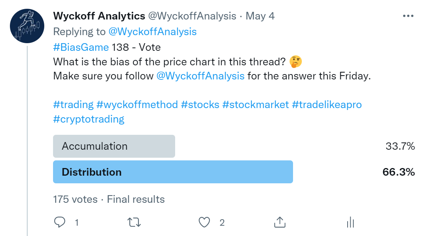This screenshot has height=236, width=422.
Task: Open the #cryptotrading hashtag
Action: pyautogui.click(x=89, y=119)
